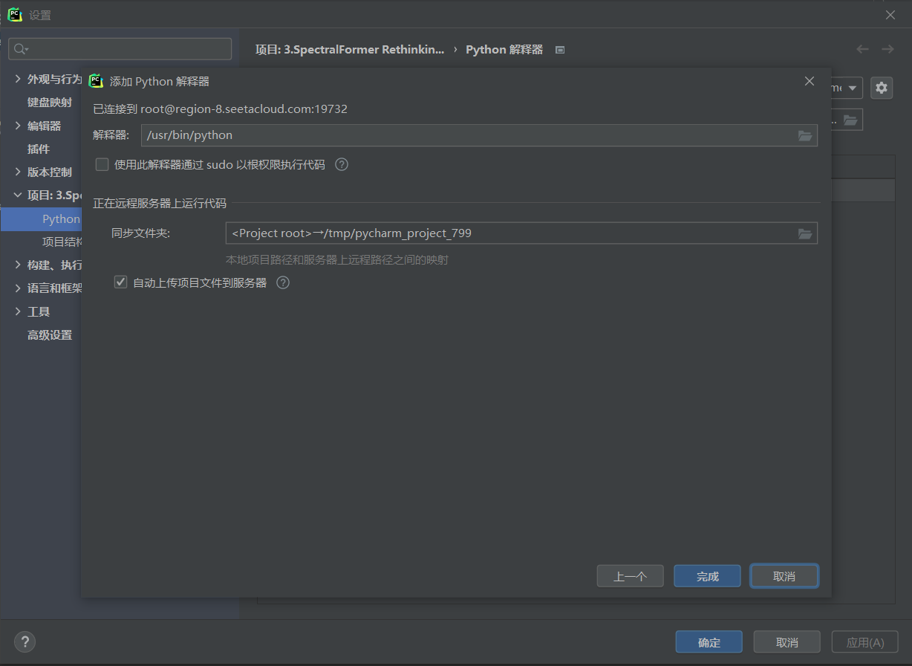Click 取消 button in settings window
This screenshot has height=666, width=912.
point(787,642)
